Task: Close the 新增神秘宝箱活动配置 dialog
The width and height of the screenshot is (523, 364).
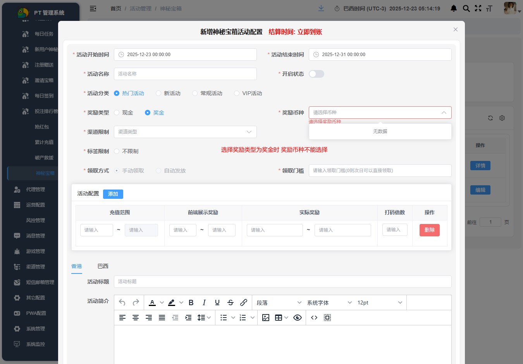Action: (456, 29)
